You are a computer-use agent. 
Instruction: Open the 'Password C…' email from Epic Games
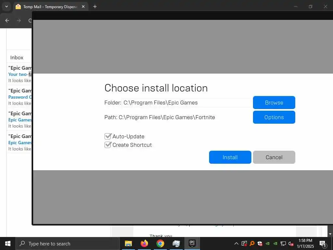(x=20, y=97)
